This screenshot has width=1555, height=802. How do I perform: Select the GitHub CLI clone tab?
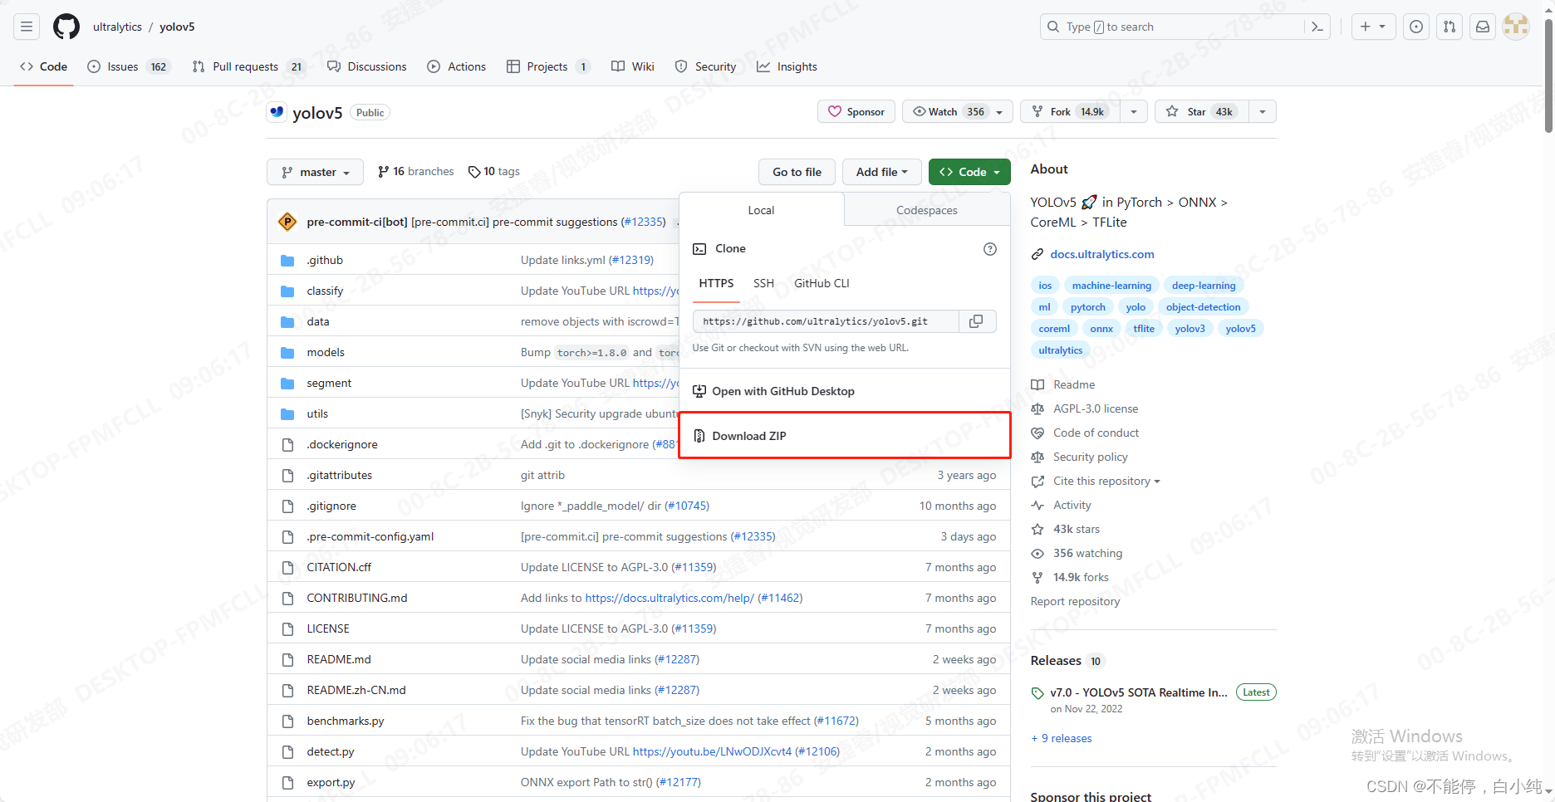pyautogui.click(x=822, y=283)
